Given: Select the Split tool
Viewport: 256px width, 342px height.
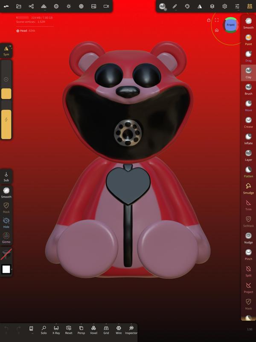Looking at the screenshot, I should coord(248,271).
